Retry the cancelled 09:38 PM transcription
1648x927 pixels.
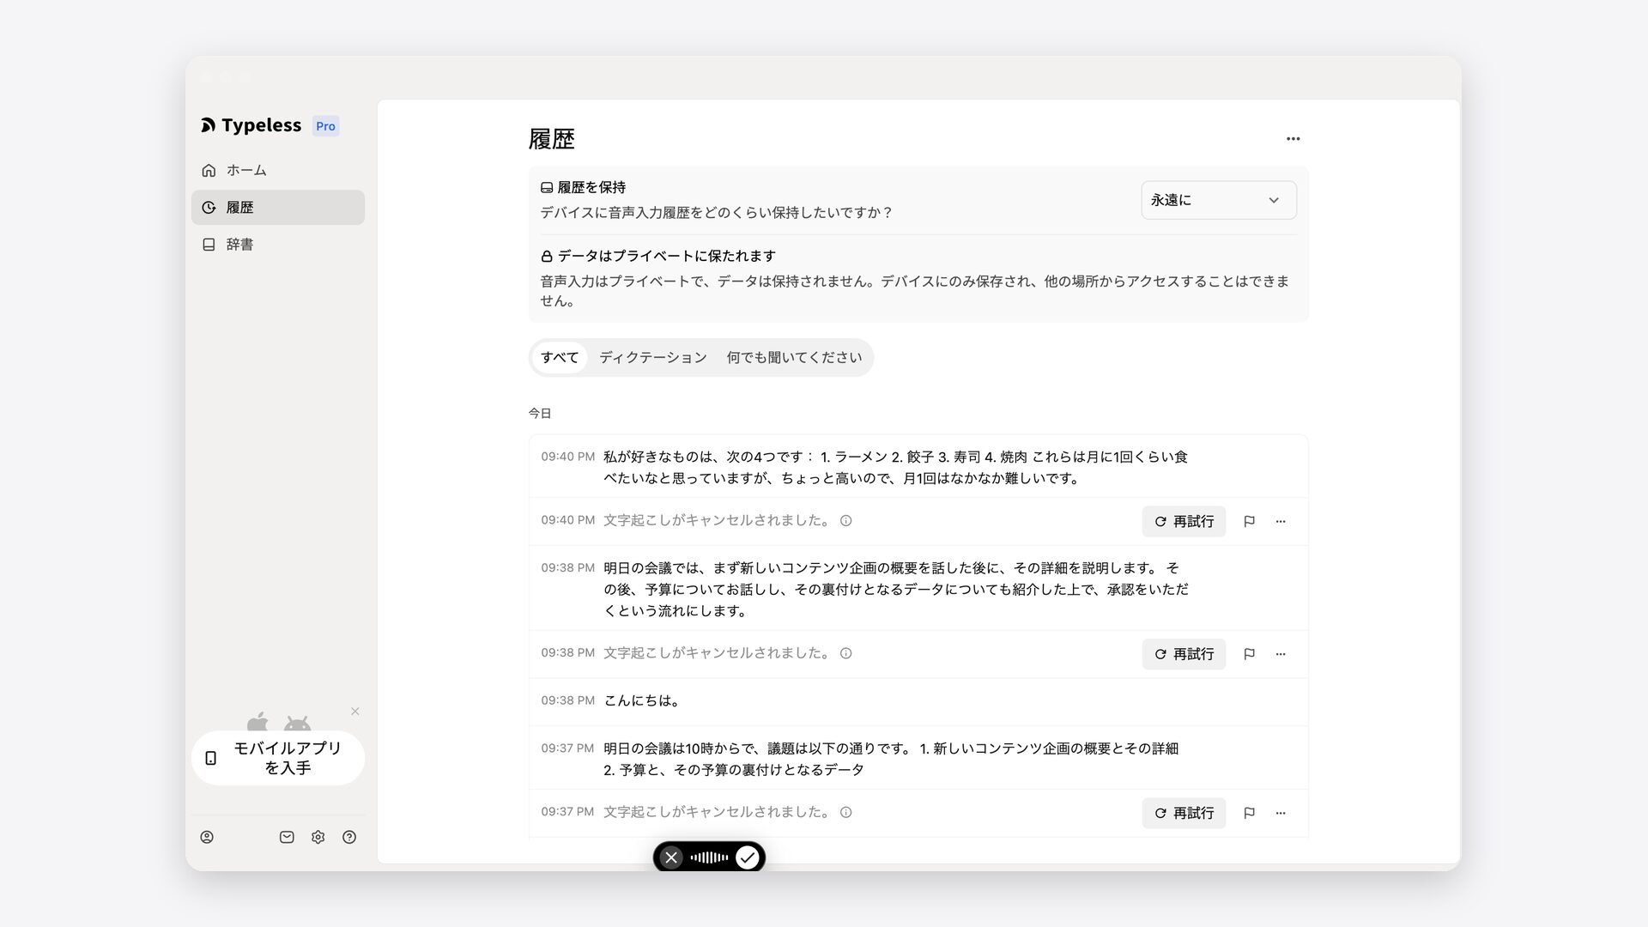coord(1184,654)
